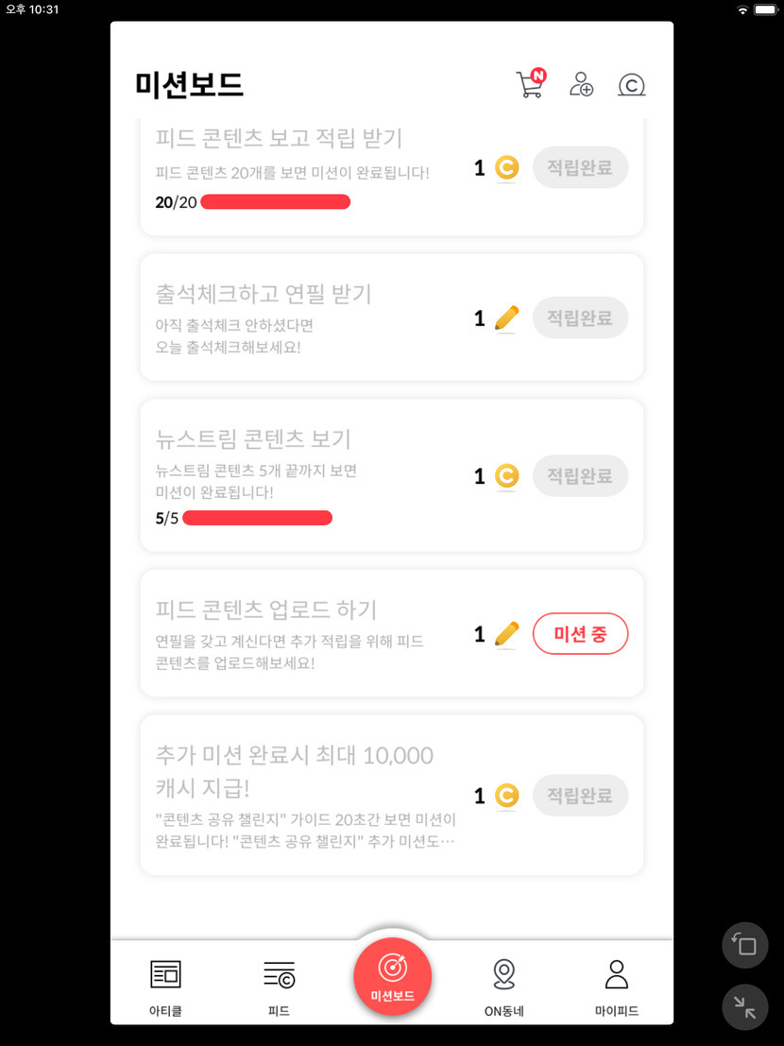The height and width of the screenshot is (1046, 784).
Task: Tap the add friend icon
Action: tap(581, 85)
